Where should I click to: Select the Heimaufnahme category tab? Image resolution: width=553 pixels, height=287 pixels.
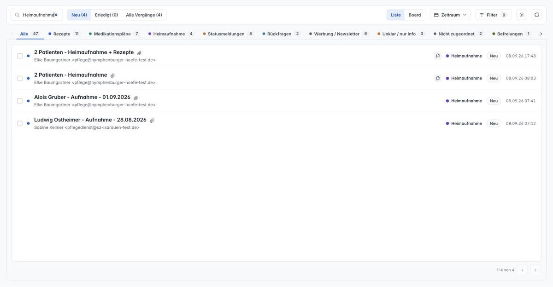[171, 34]
